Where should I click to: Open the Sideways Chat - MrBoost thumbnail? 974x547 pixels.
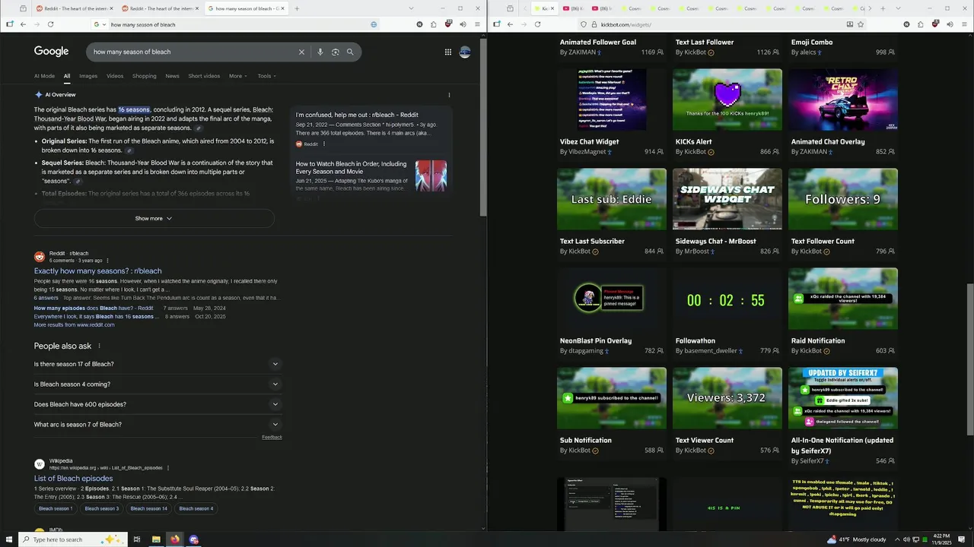pyautogui.click(x=727, y=199)
